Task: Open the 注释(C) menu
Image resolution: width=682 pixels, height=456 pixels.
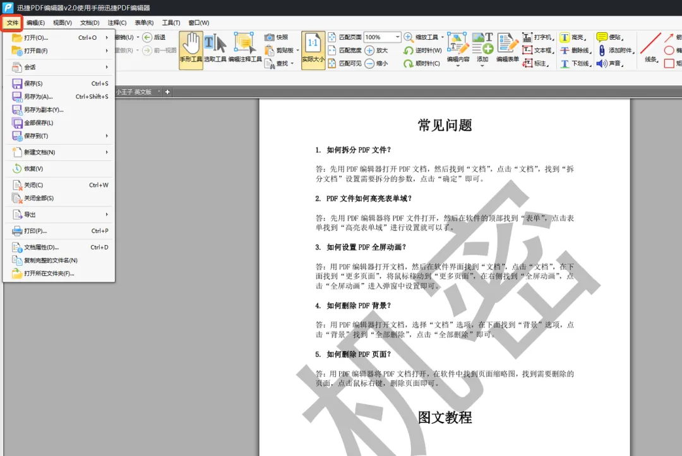Action: click(117, 23)
